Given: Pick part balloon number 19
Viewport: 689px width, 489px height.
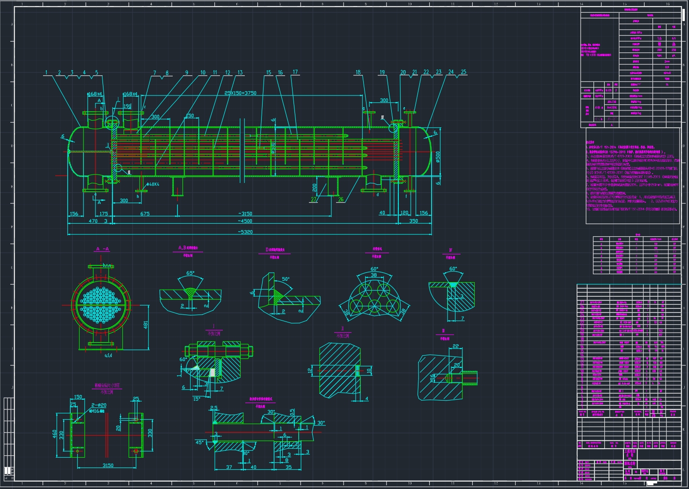Looking at the screenshot, I should pyautogui.click(x=382, y=72).
